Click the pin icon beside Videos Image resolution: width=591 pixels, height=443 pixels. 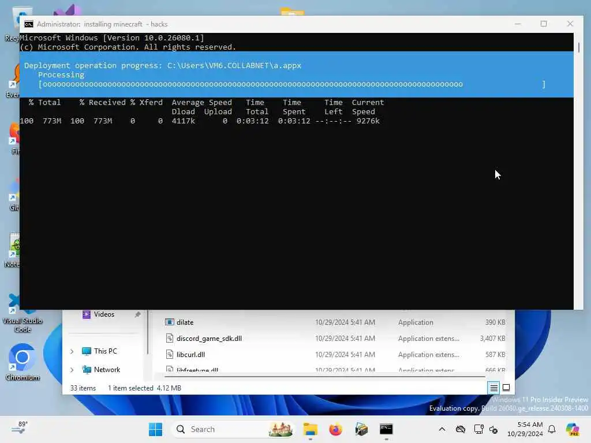pos(137,314)
